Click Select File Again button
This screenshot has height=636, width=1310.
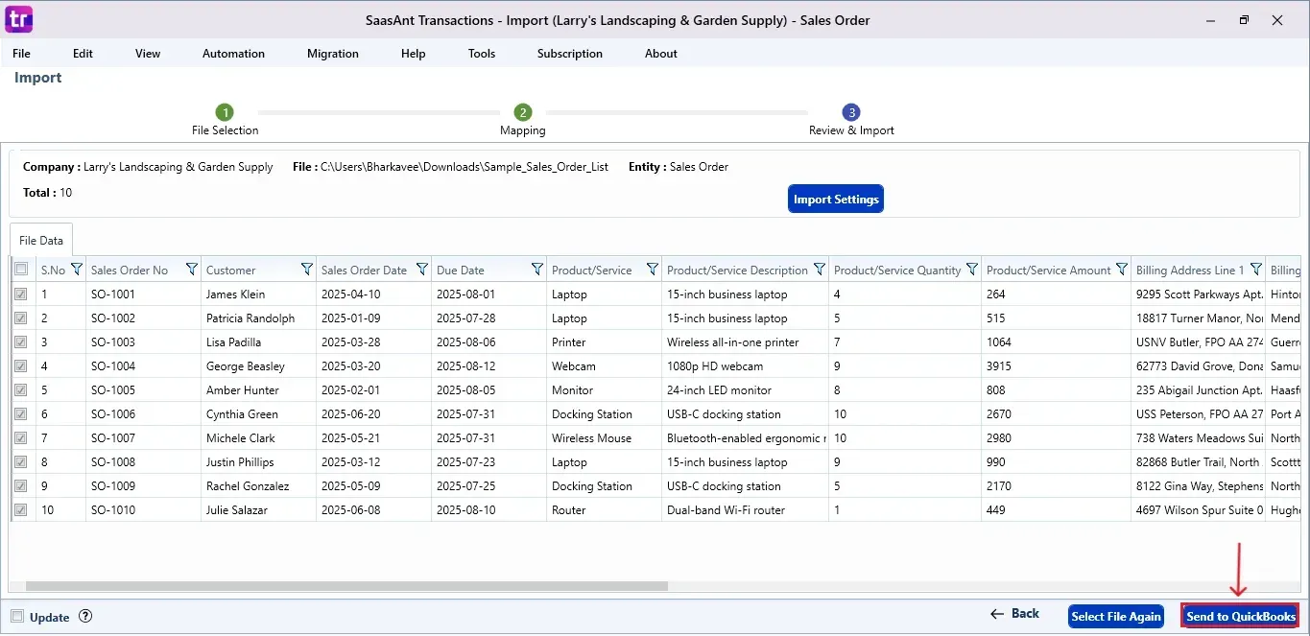tap(1116, 616)
